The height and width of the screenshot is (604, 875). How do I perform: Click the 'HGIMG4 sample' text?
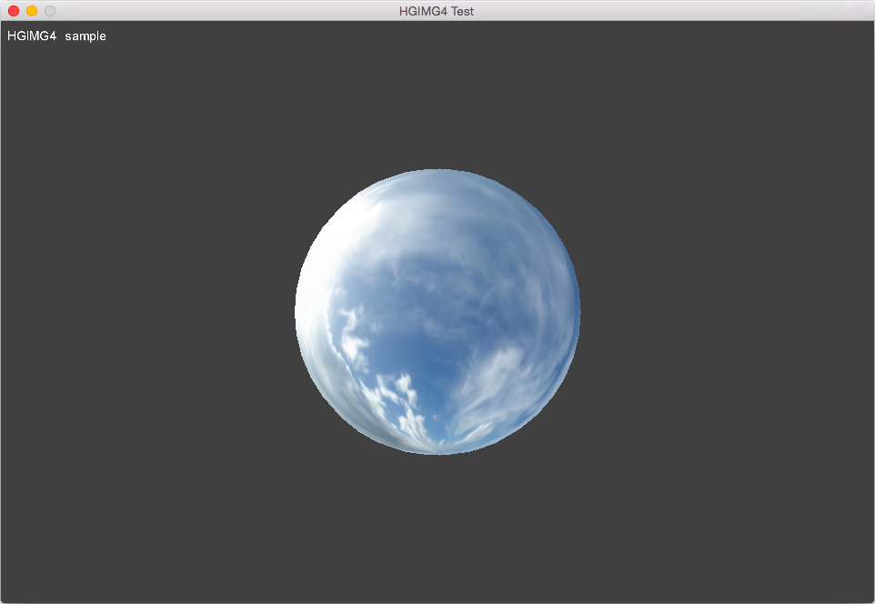tap(56, 36)
